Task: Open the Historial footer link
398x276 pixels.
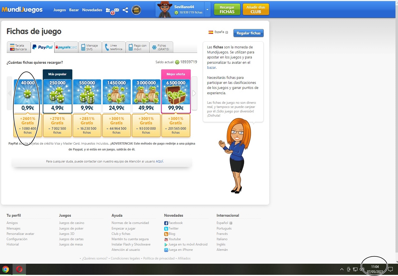Action: (x=13, y=244)
